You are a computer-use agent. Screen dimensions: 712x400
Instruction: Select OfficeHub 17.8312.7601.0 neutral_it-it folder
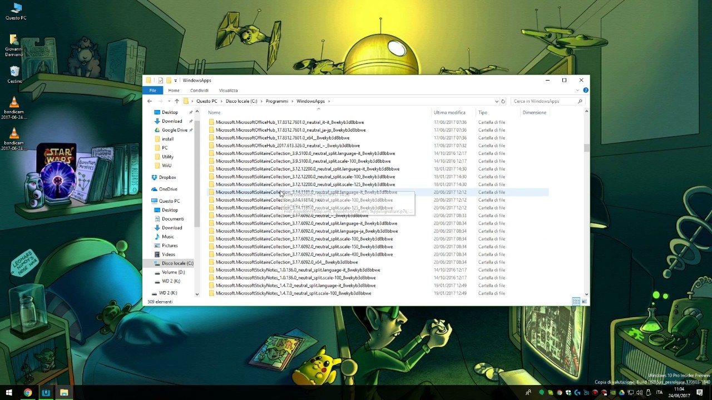(289, 122)
